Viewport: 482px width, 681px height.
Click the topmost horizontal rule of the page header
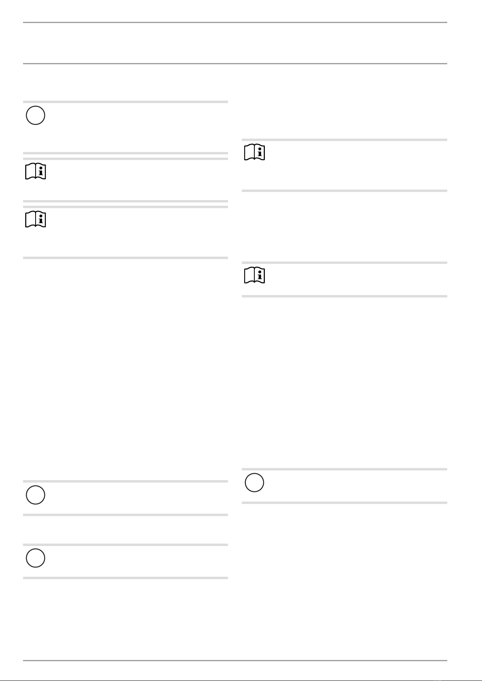click(x=235, y=23)
